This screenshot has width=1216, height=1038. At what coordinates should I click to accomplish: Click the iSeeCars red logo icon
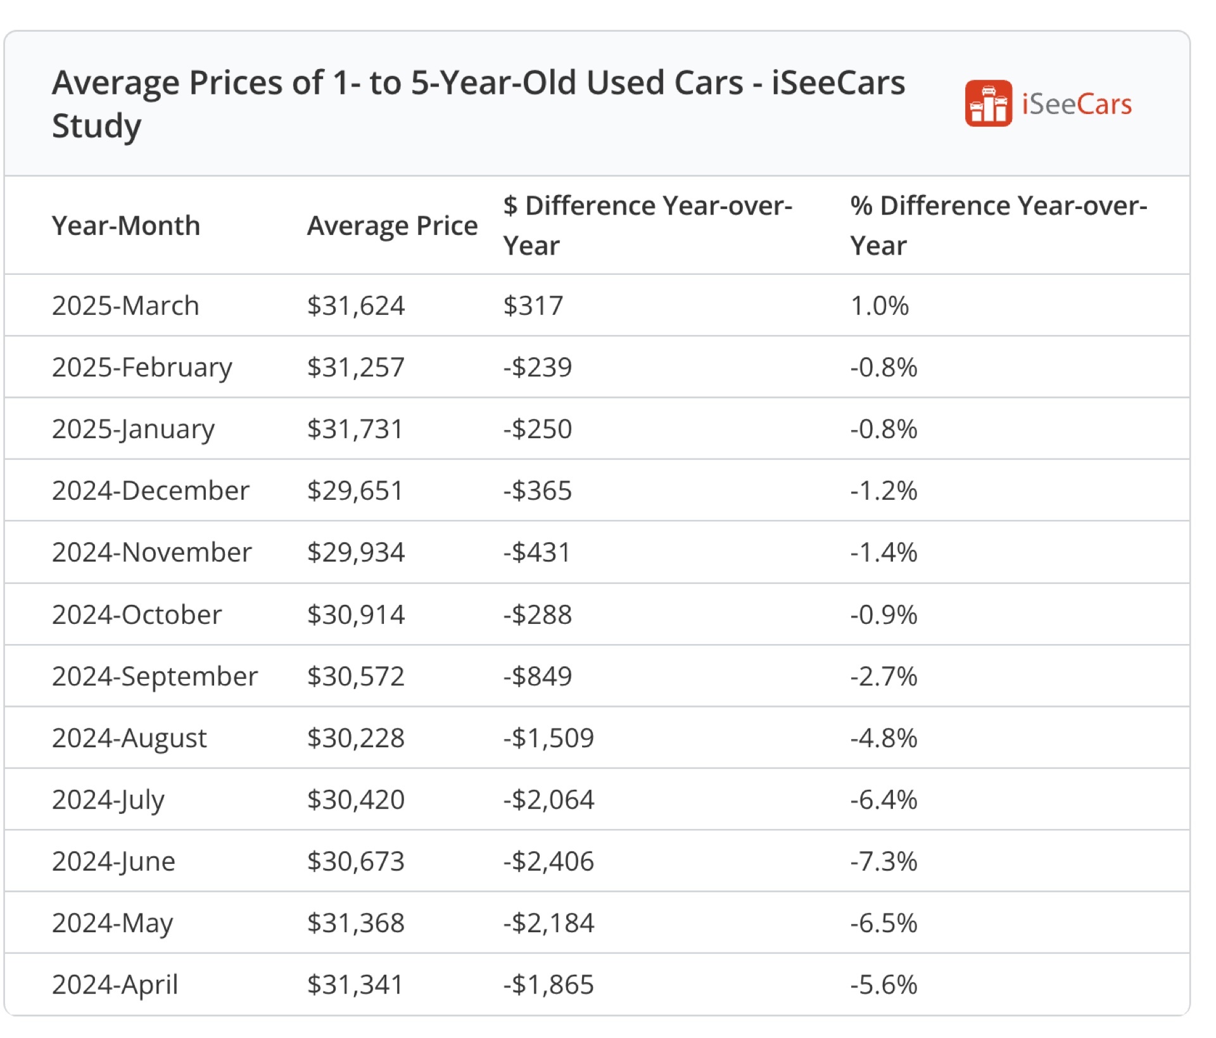click(x=987, y=104)
